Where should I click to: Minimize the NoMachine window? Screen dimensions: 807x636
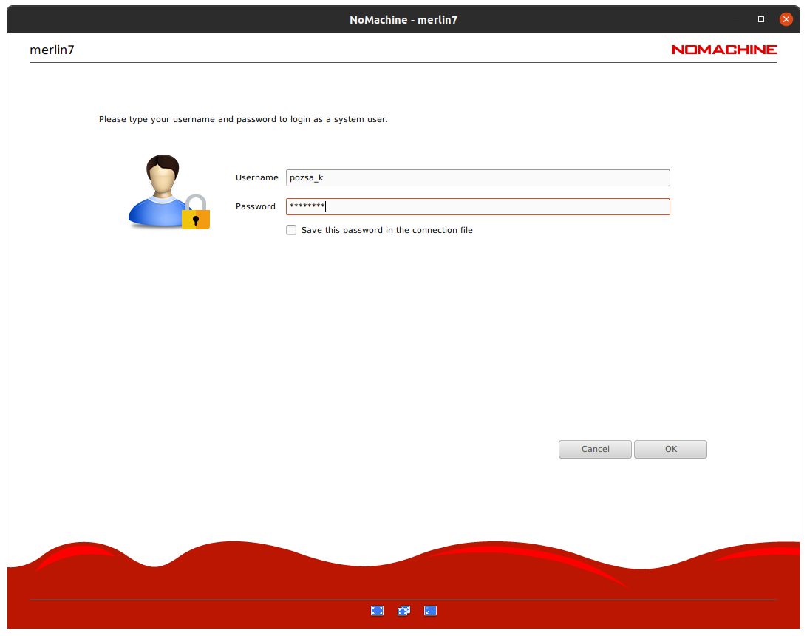(735, 19)
